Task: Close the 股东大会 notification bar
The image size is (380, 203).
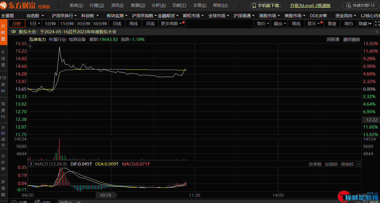Action: [x=377, y=32]
